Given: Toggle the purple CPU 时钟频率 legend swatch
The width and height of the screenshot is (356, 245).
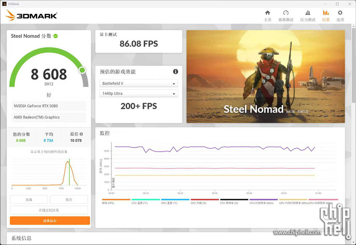Looking at the screenshot, I should [x=264, y=199].
